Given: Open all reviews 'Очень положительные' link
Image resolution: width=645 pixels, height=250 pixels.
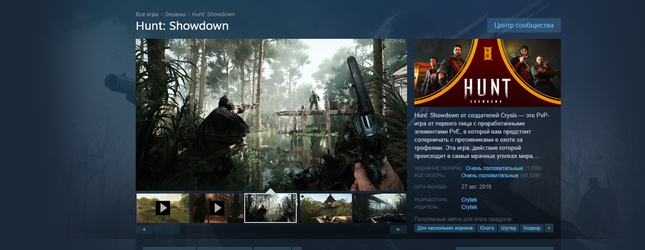Looking at the screenshot, I should pyautogui.click(x=490, y=176).
